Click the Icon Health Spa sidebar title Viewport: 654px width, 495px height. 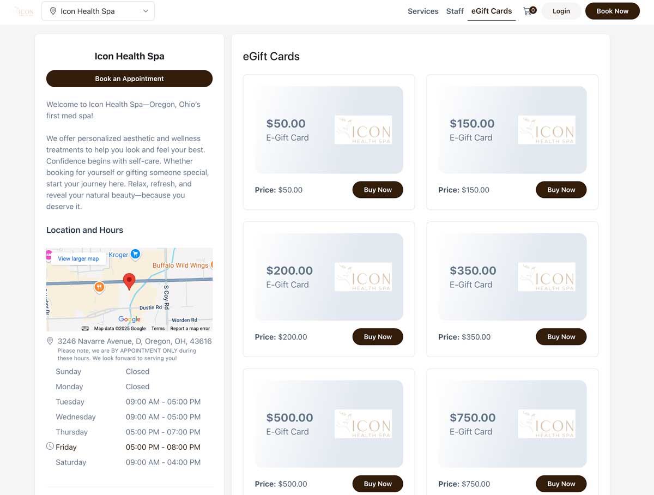click(x=129, y=56)
